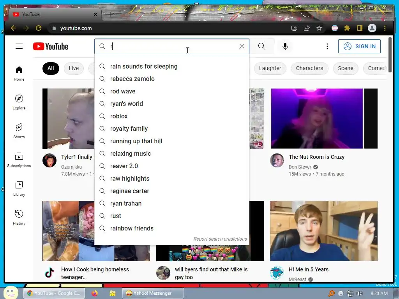The height and width of the screenshot is (299, 399).
Task: Click 'Ozumikku' channel name
Action: (x=71, y=167)
